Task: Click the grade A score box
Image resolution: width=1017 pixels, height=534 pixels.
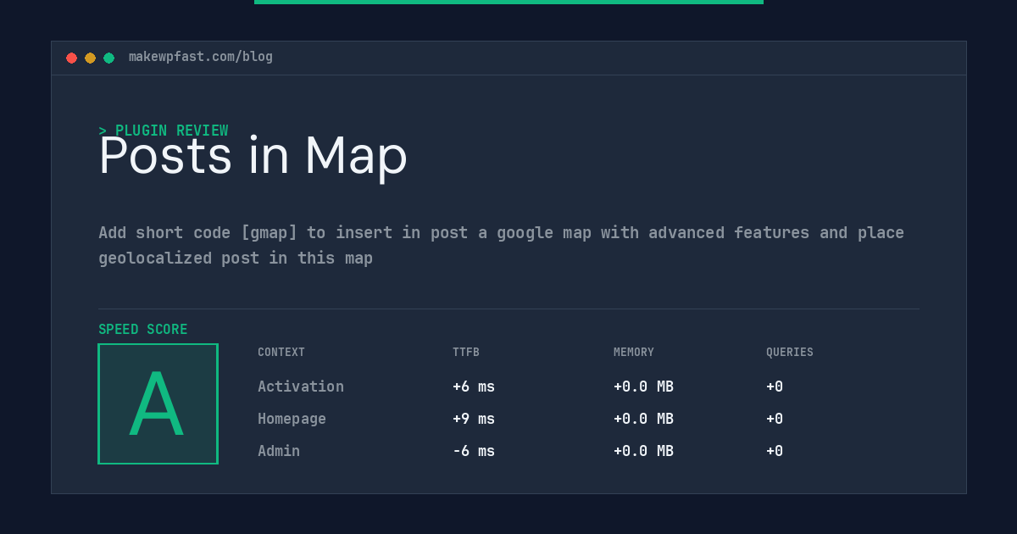Action: (x=158, y=403)
